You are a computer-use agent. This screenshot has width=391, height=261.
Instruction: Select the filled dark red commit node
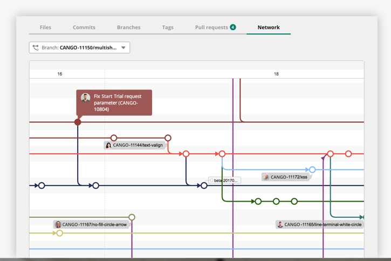point(78,122)
